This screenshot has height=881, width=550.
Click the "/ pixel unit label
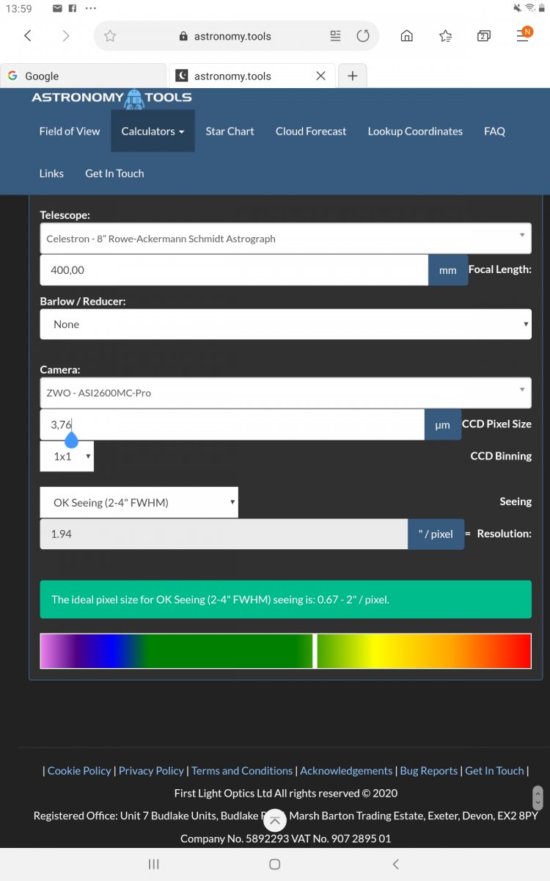[436, 534]
